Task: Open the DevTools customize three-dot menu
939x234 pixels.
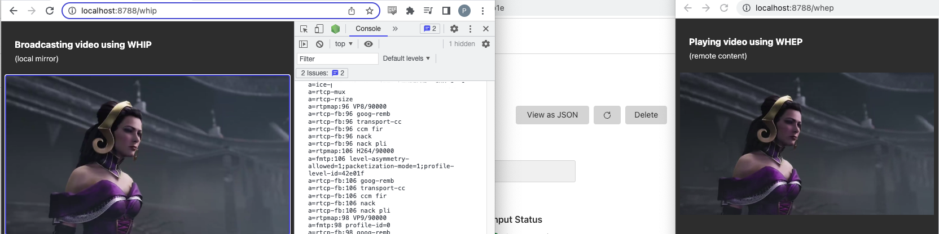Action: click(470, 29)
